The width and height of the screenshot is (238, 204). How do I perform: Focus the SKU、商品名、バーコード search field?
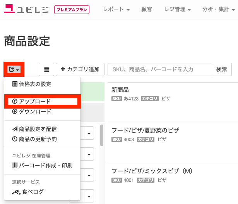pyautogui.click(x=159, y=69)
